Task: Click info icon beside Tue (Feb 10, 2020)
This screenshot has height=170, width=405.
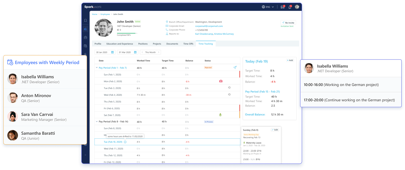Action: [125, 142]
